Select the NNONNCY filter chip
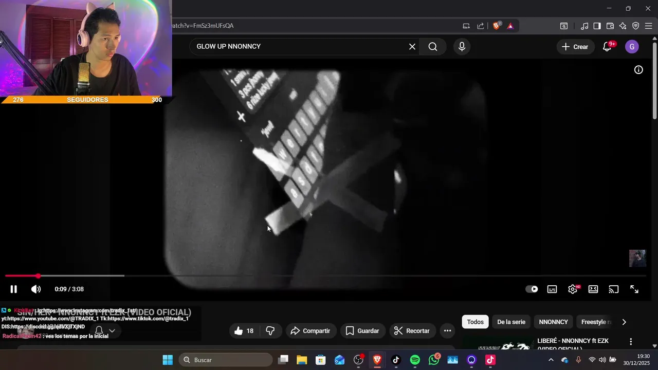Screen dimensions: 658x370 click(554, 322)
